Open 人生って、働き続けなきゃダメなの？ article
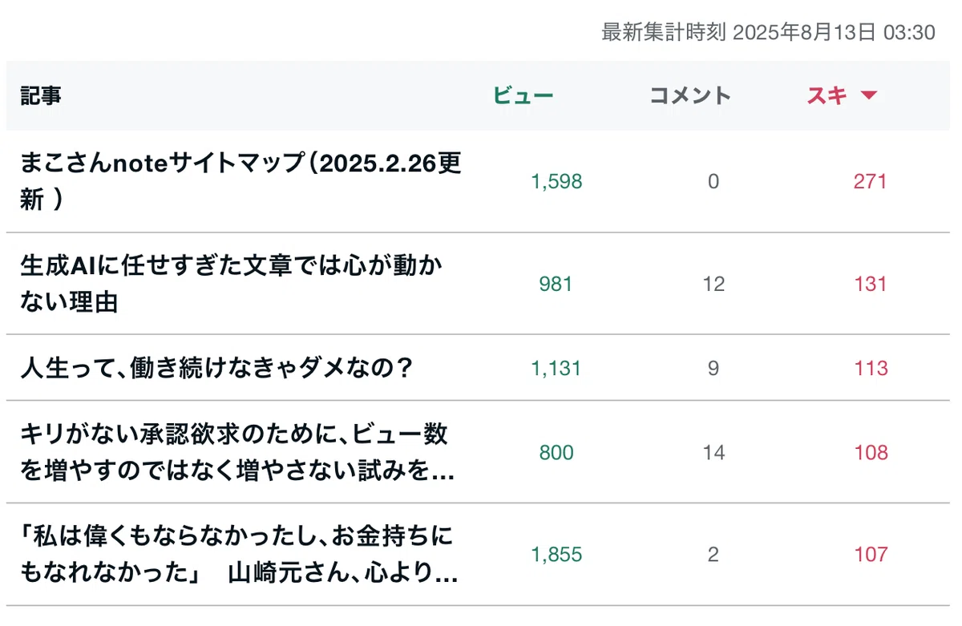This screenshot has height=626, width=962. click(216, 369)
